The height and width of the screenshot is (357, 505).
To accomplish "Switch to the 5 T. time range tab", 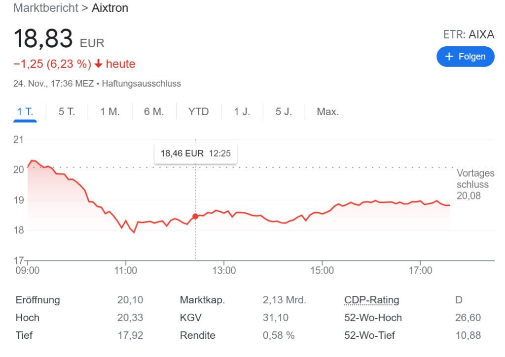I will [x=67, y=112].
